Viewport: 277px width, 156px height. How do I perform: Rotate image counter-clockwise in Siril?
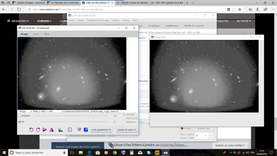[31, 130]
